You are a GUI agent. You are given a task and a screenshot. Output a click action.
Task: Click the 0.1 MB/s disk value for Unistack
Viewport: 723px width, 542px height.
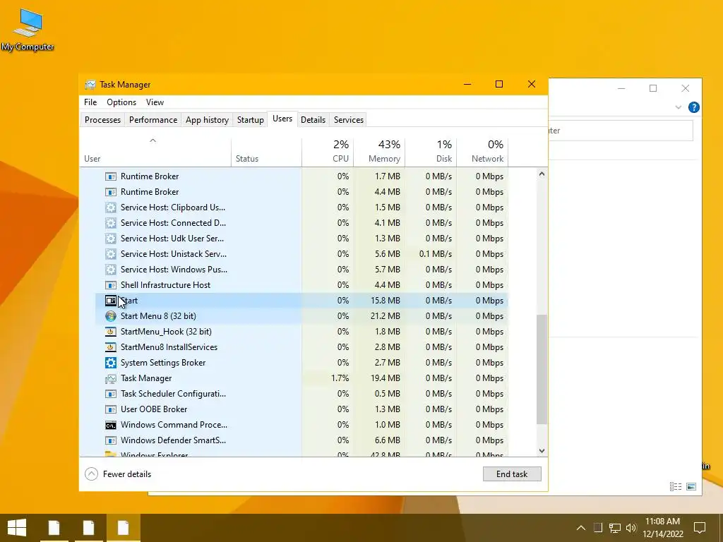tap(435, 254)
